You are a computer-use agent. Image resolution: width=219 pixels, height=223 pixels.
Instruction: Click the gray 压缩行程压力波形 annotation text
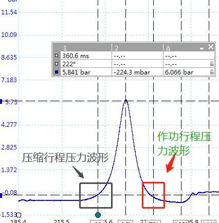pyautogui.click(x=65, y=158)
